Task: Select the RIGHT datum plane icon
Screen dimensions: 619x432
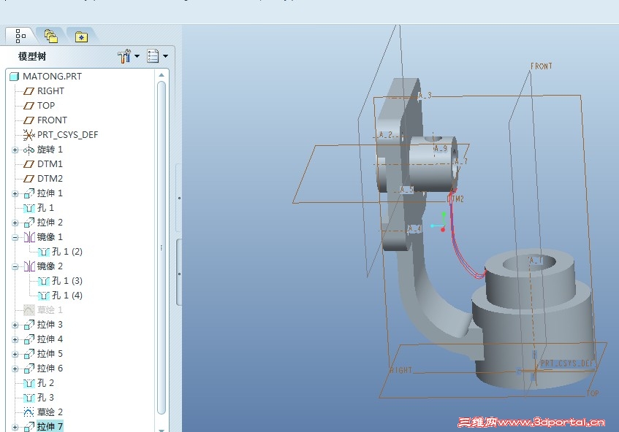Action: [x=29, y=91]
